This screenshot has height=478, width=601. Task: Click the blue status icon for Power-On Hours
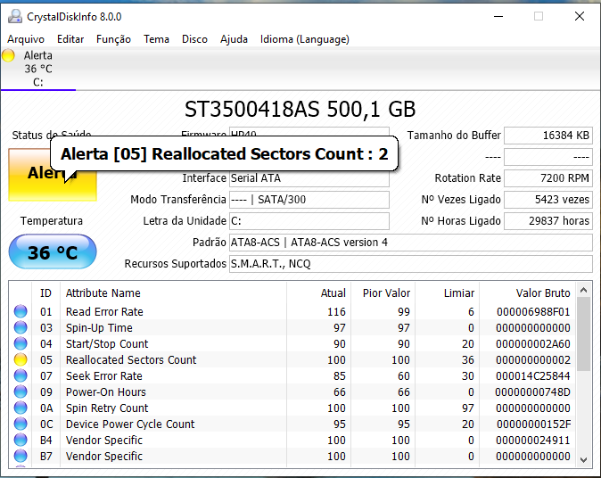tap(21, 391)
